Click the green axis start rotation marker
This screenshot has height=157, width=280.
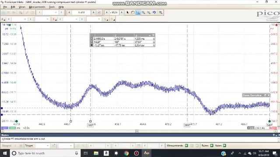coord(17,121)
